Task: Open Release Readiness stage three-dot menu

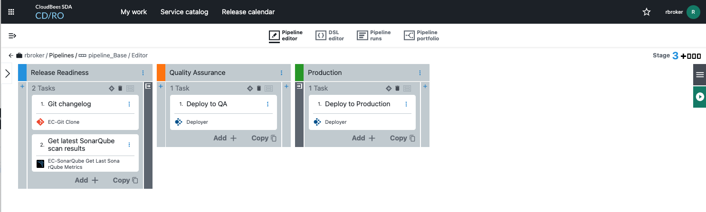Action: click(x=143, y=73)
